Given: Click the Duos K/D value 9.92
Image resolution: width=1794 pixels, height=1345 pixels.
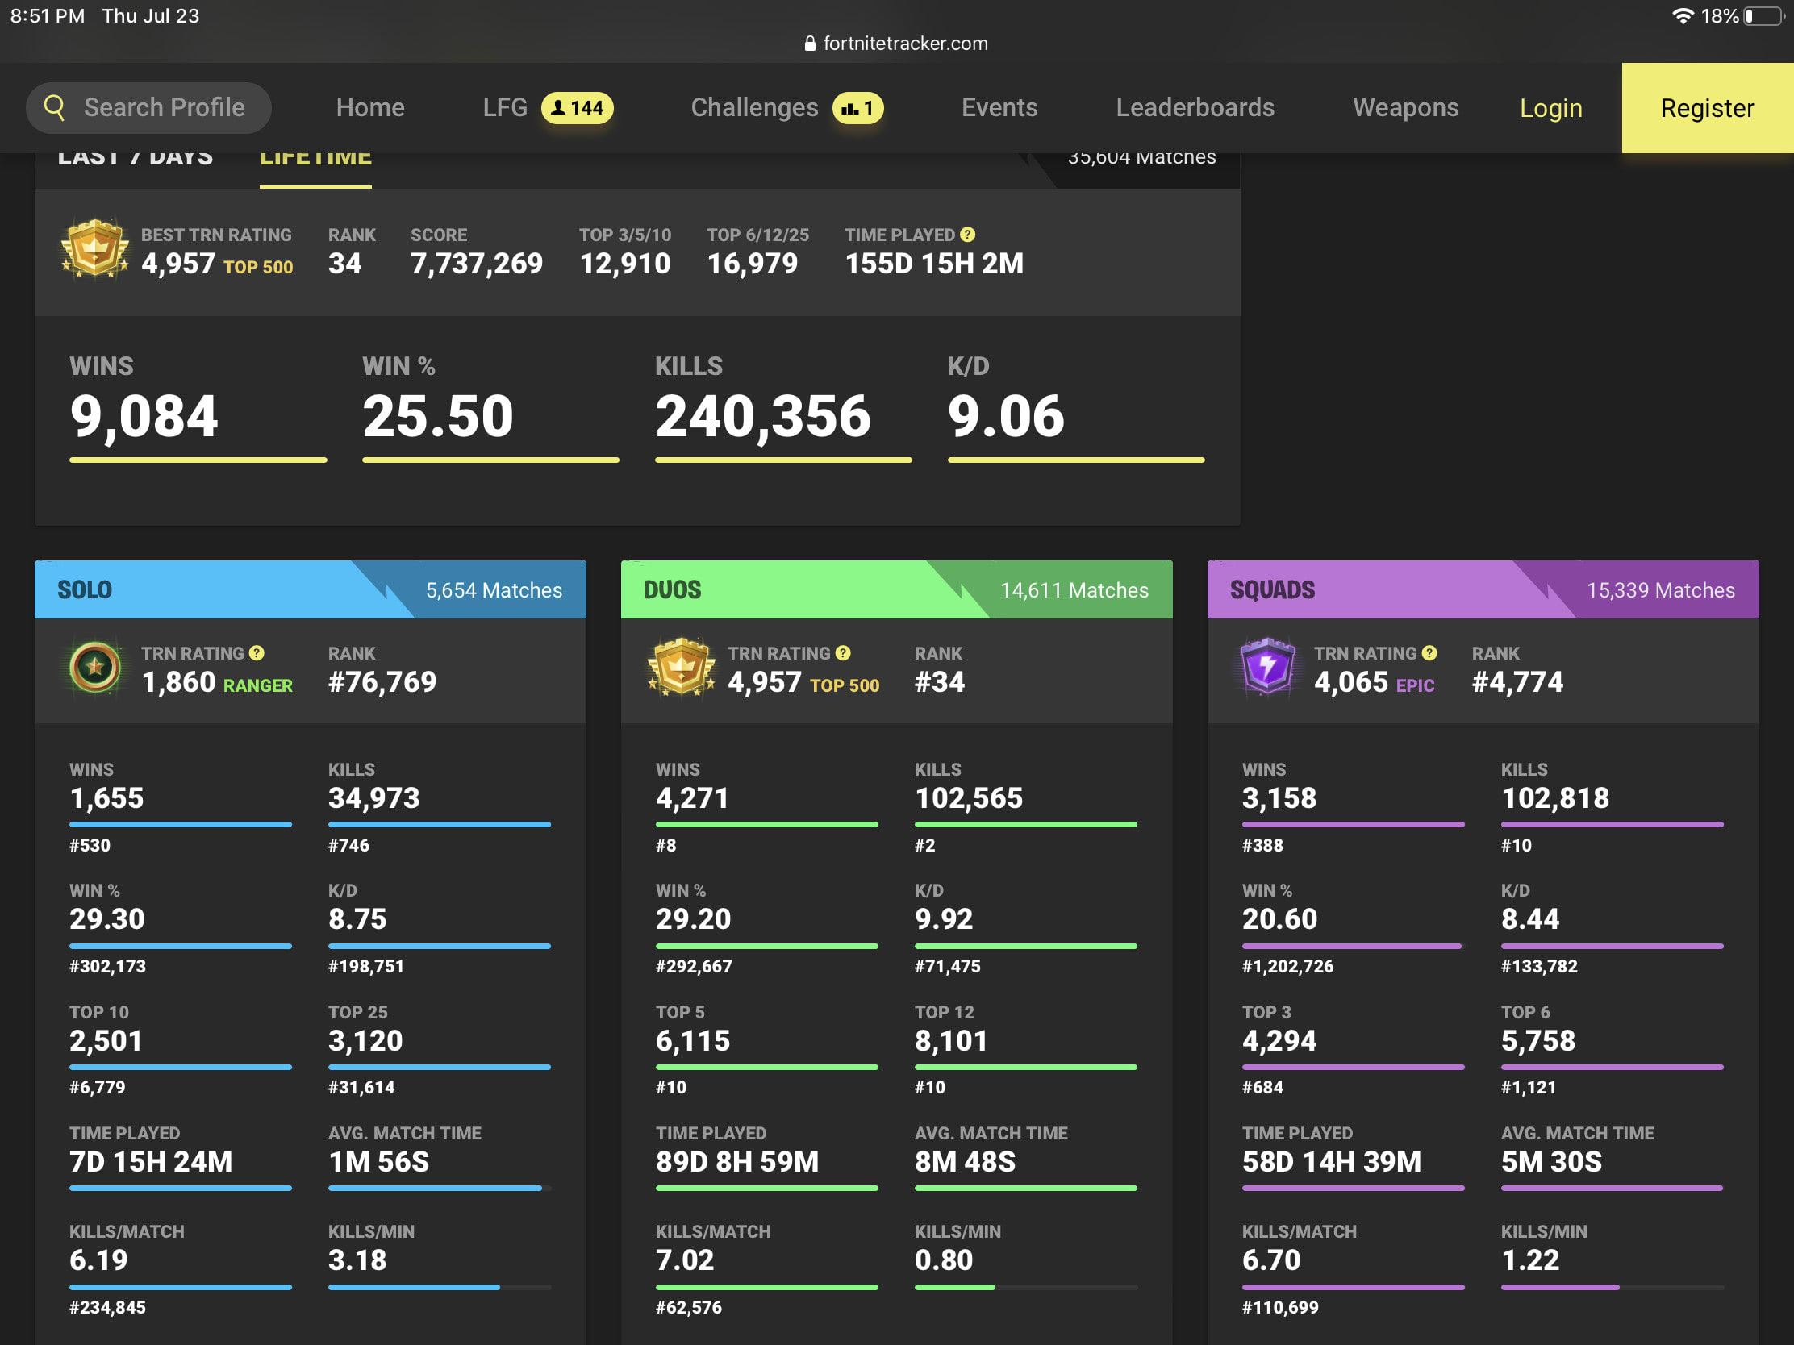Looking at the screenshot, I should 943,919.
